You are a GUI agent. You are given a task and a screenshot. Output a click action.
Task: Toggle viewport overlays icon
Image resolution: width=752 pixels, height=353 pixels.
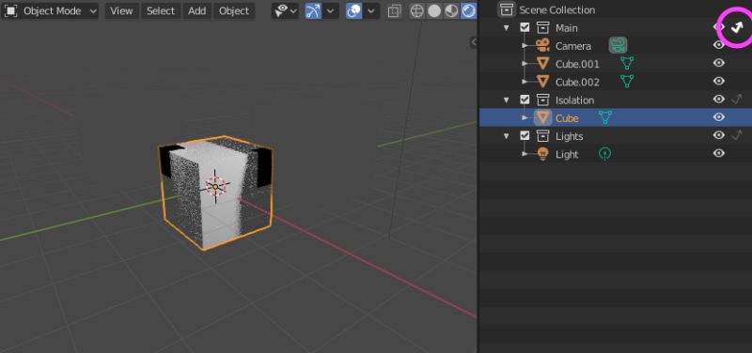[354, 10]
